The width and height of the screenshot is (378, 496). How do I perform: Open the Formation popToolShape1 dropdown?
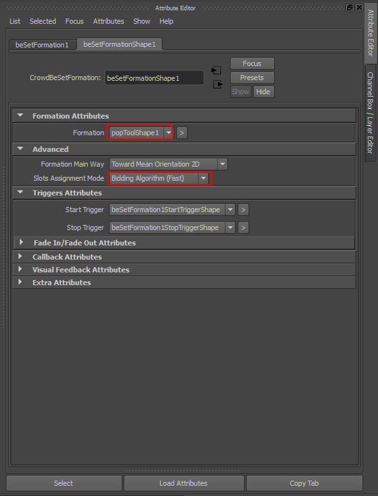click(168, 133)
